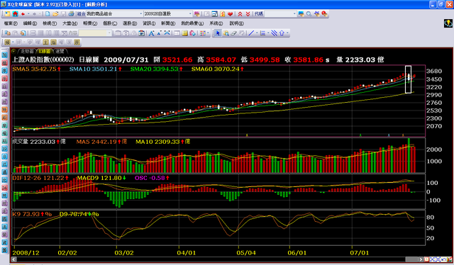Open the 新聞 menu
Image resolution: width=454 pixels, height=265 pixels.
click(168, 23)
